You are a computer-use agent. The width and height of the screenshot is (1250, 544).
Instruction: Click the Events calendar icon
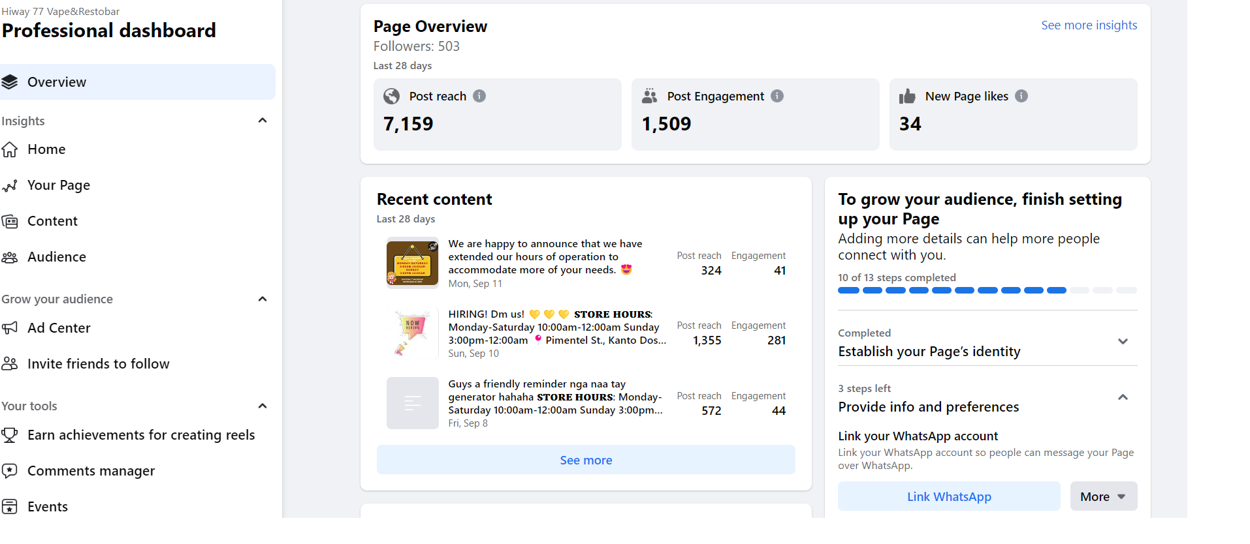[10, 507]
